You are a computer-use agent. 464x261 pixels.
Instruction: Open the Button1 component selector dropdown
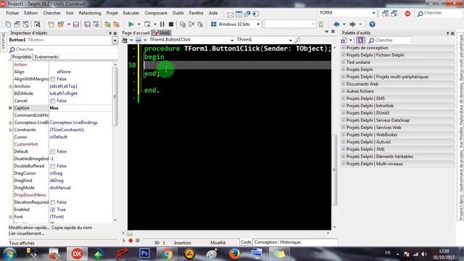point(115,41)
